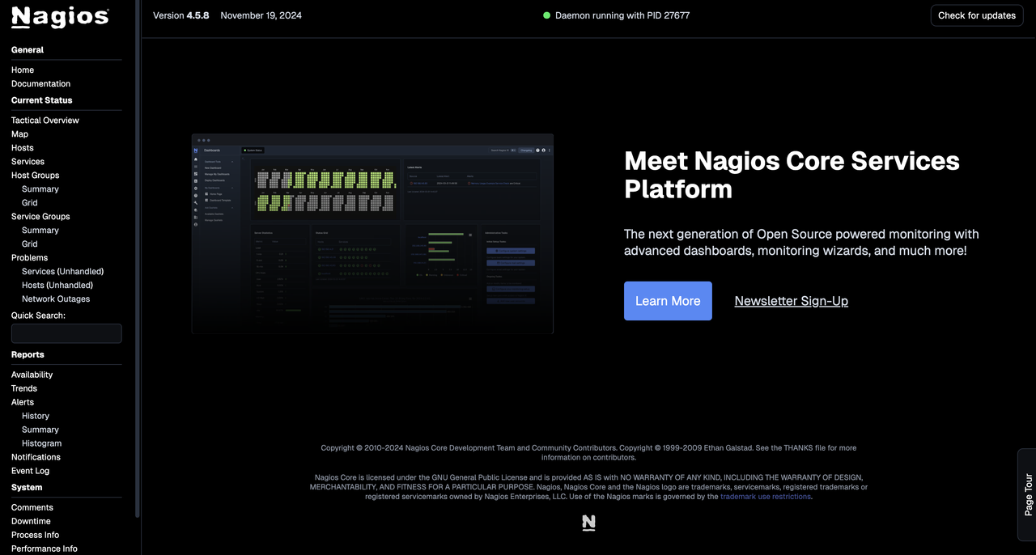The height and width of the screenshot is (555, 1036).
Task: Click the Version 4.5.8 text
Action: pos(181,15)
